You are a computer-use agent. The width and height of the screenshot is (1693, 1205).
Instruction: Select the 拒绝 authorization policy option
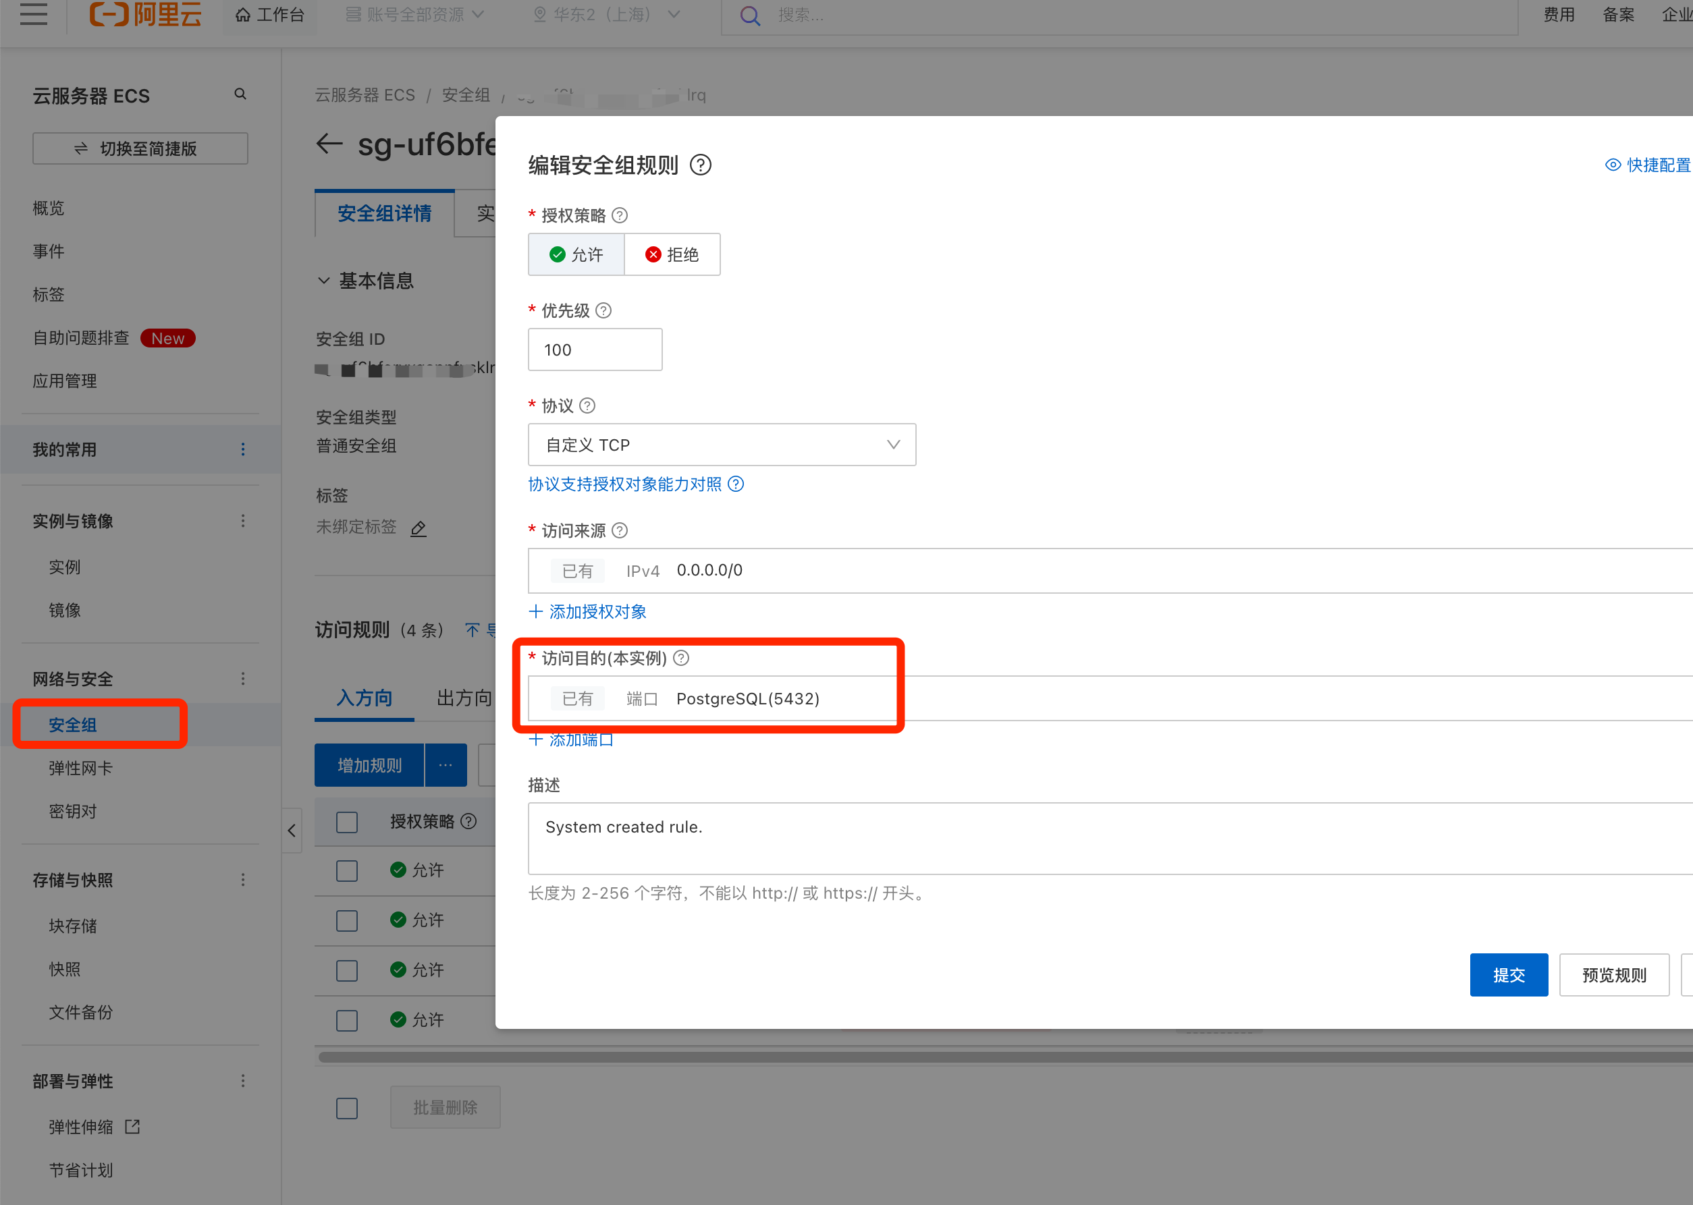[672, 254]
